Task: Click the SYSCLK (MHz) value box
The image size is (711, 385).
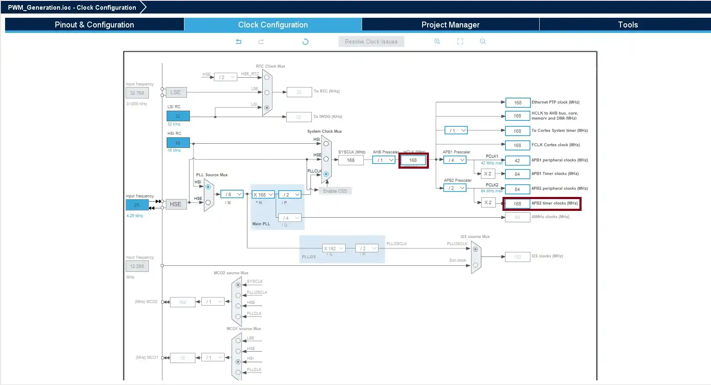Action: pos(351,160)
